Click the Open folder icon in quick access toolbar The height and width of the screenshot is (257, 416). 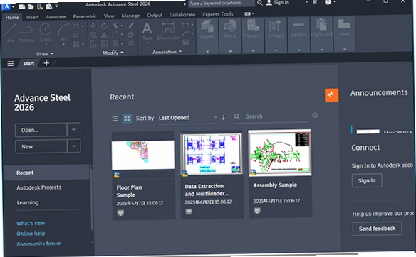tap(31, 6)
